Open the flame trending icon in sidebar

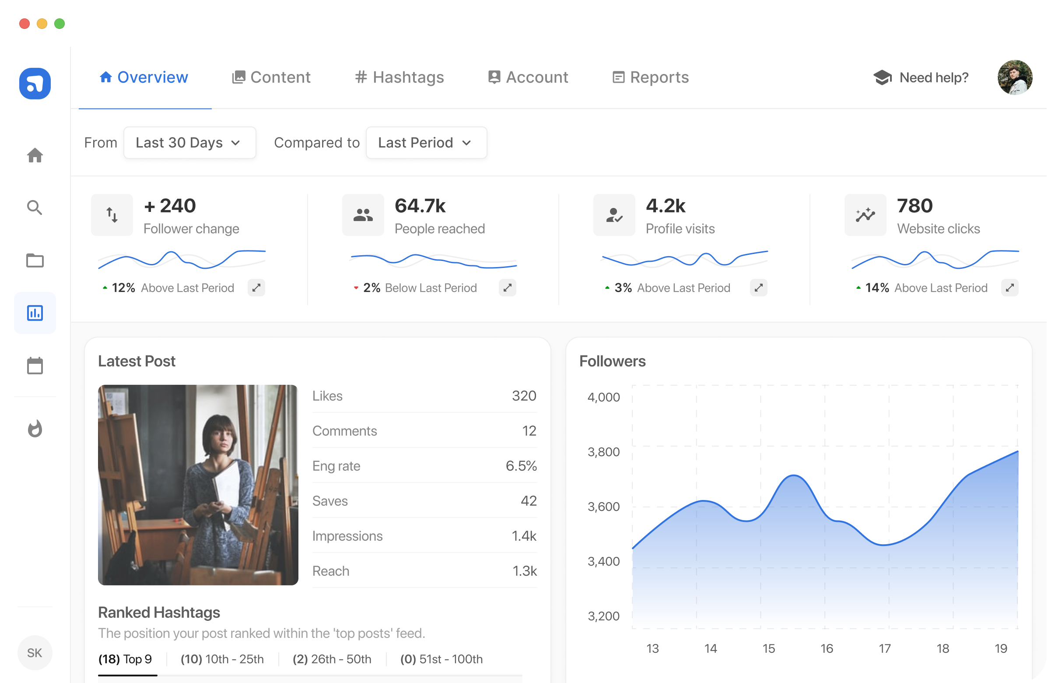[x=35, y=428]
